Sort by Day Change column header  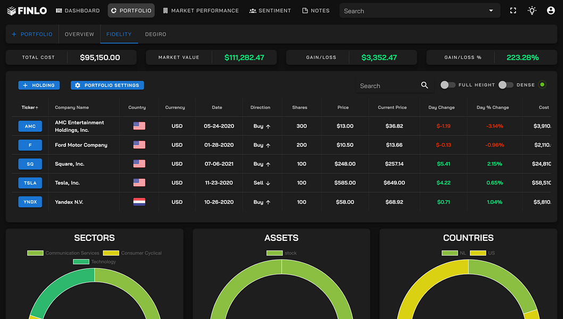tap(441, 107)
